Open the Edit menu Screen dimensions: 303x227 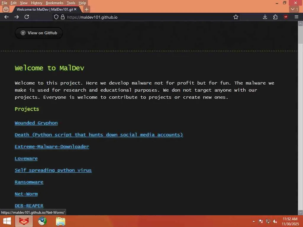coord(13,3)
